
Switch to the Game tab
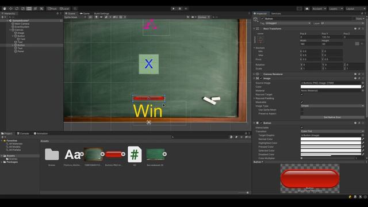pos(85,13)
